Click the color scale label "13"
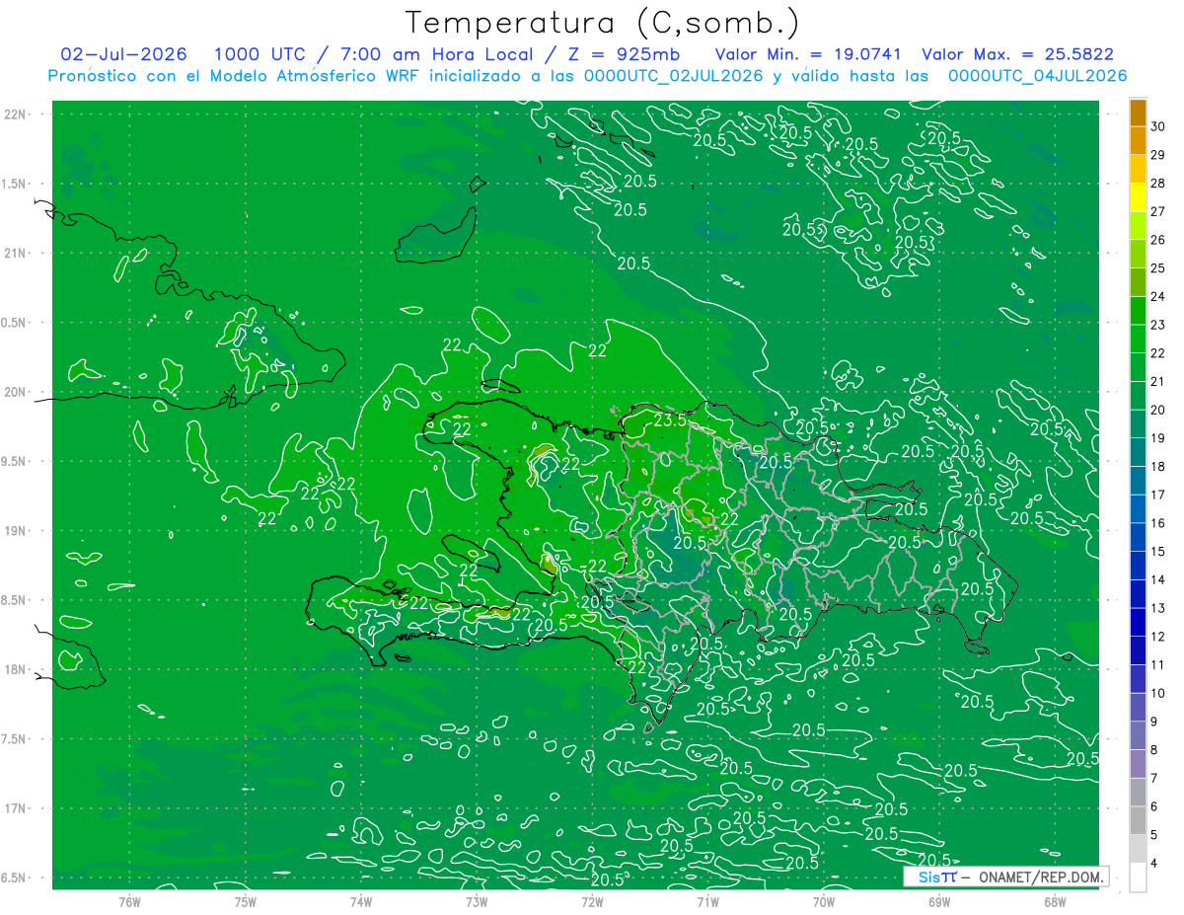The image size is (1184, 915). click(1158, 608)
